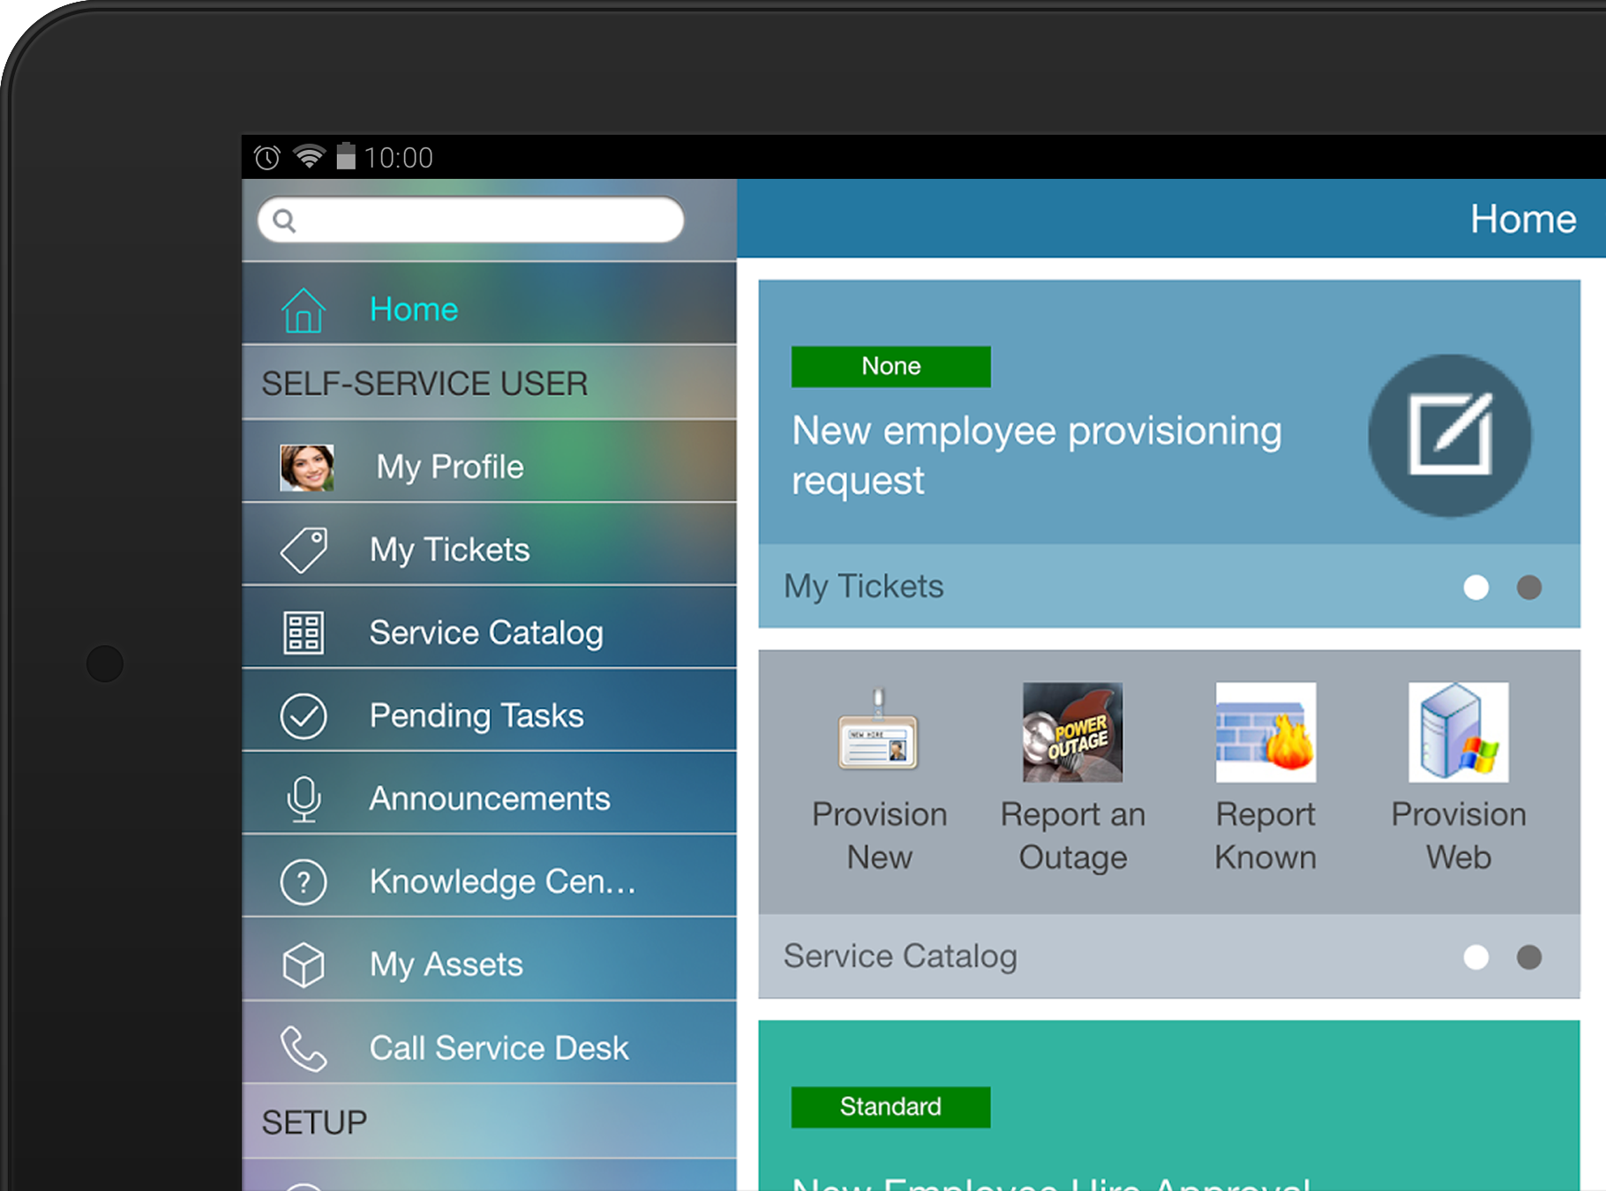
Task: Click the SETUP section header
Action: tap(314, 1122)
